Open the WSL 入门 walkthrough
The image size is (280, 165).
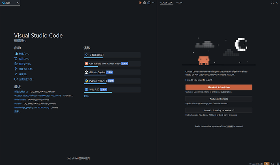(112, 89)
